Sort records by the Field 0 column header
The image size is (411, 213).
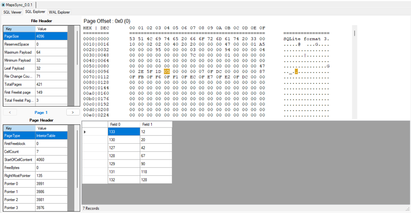point(123,124)
